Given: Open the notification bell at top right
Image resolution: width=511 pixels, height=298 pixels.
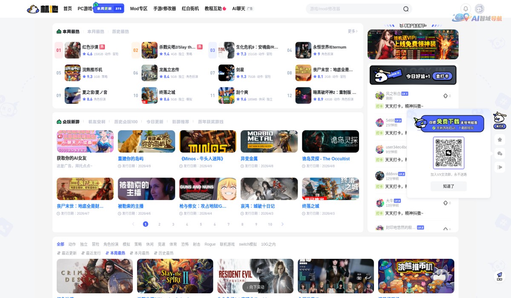Looking at the screenshot, I should (465, 9).
